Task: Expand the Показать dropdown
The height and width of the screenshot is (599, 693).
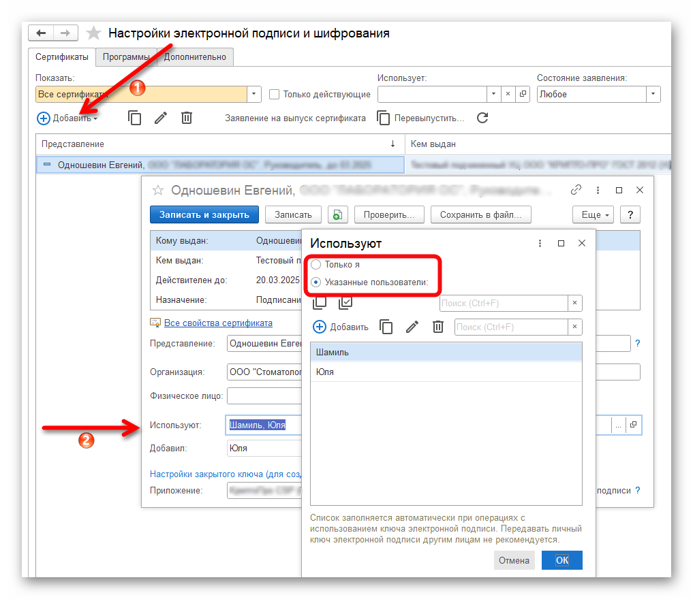Action: tap(253, 94)
